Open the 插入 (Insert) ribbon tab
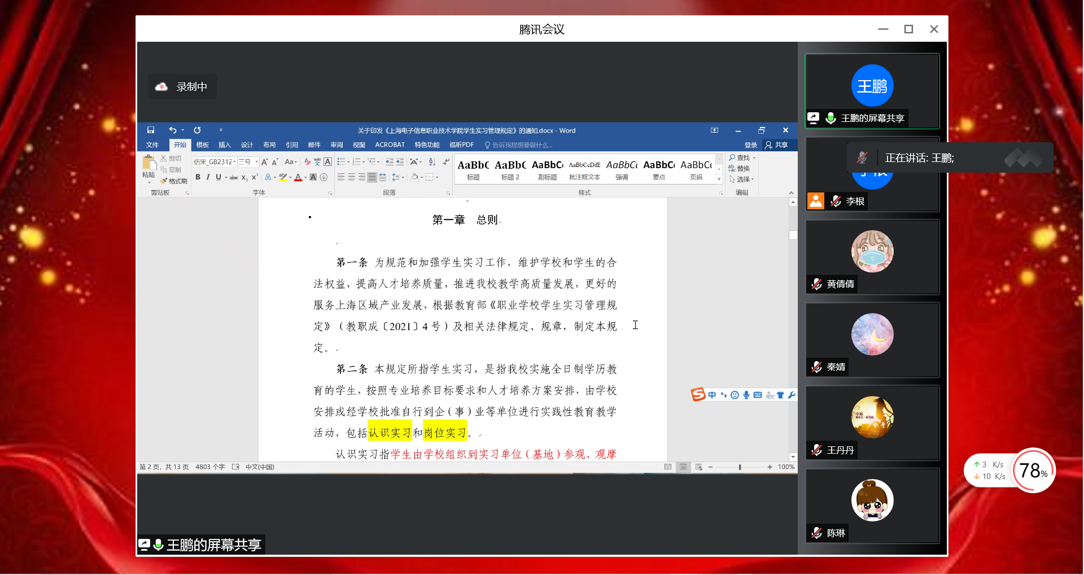 [225, 145]
